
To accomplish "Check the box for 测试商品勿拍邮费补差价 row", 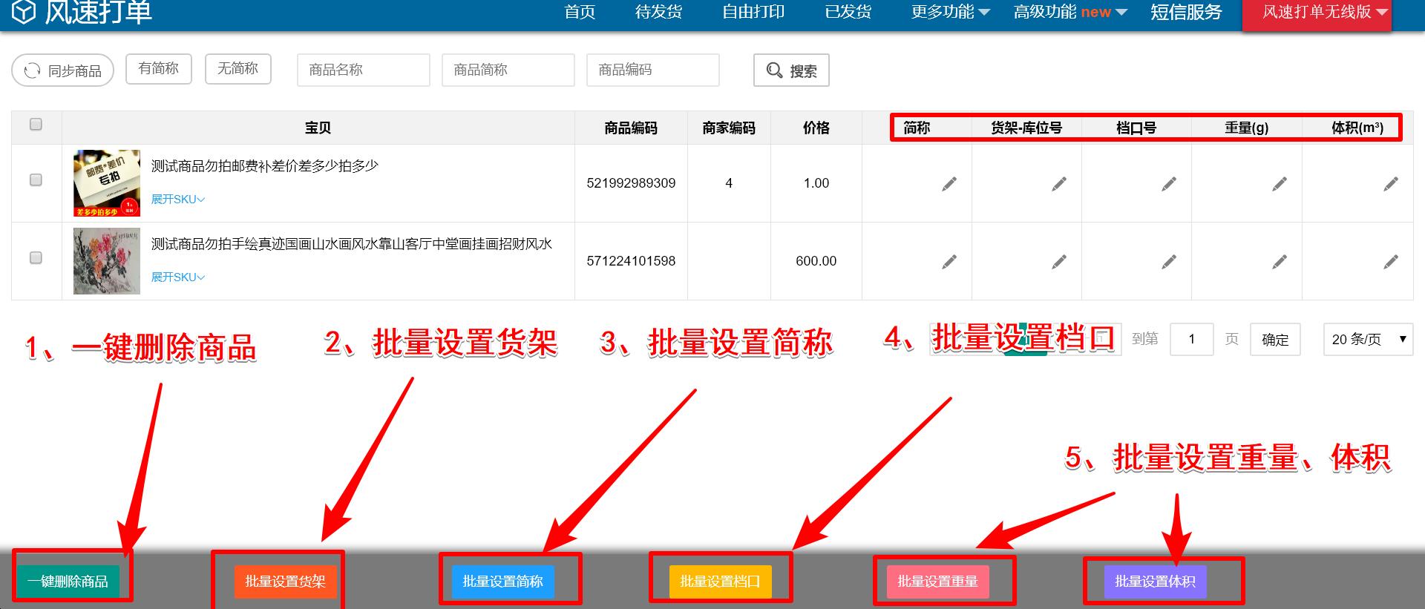I will pos(36,180).
